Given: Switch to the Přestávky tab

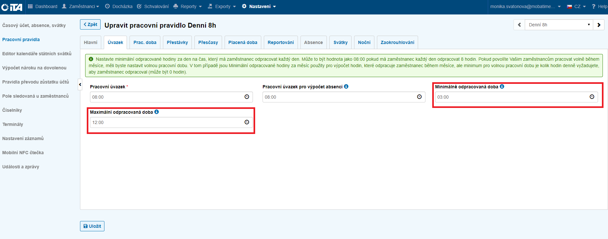Looking at the screenshot, I should 177,42.
